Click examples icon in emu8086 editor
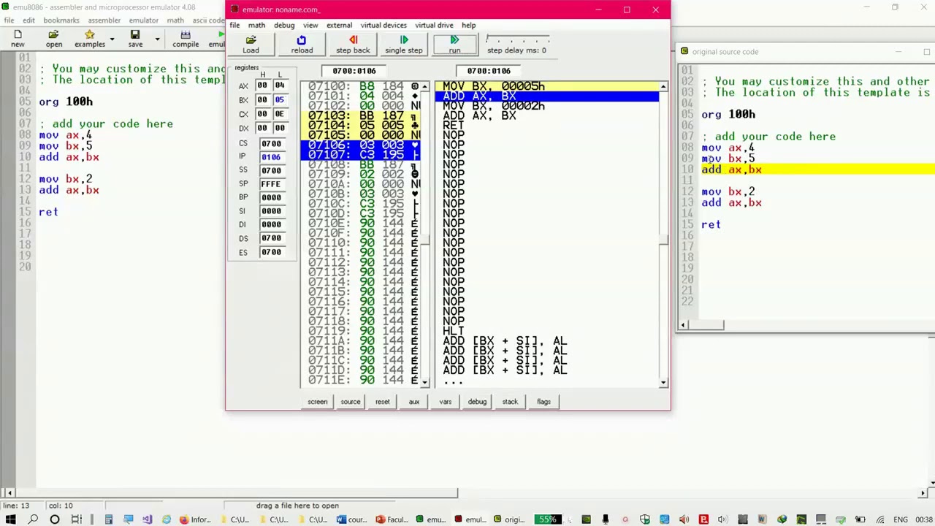The width and height of the screenshot is (935, 526). click(x=90, y=39)
